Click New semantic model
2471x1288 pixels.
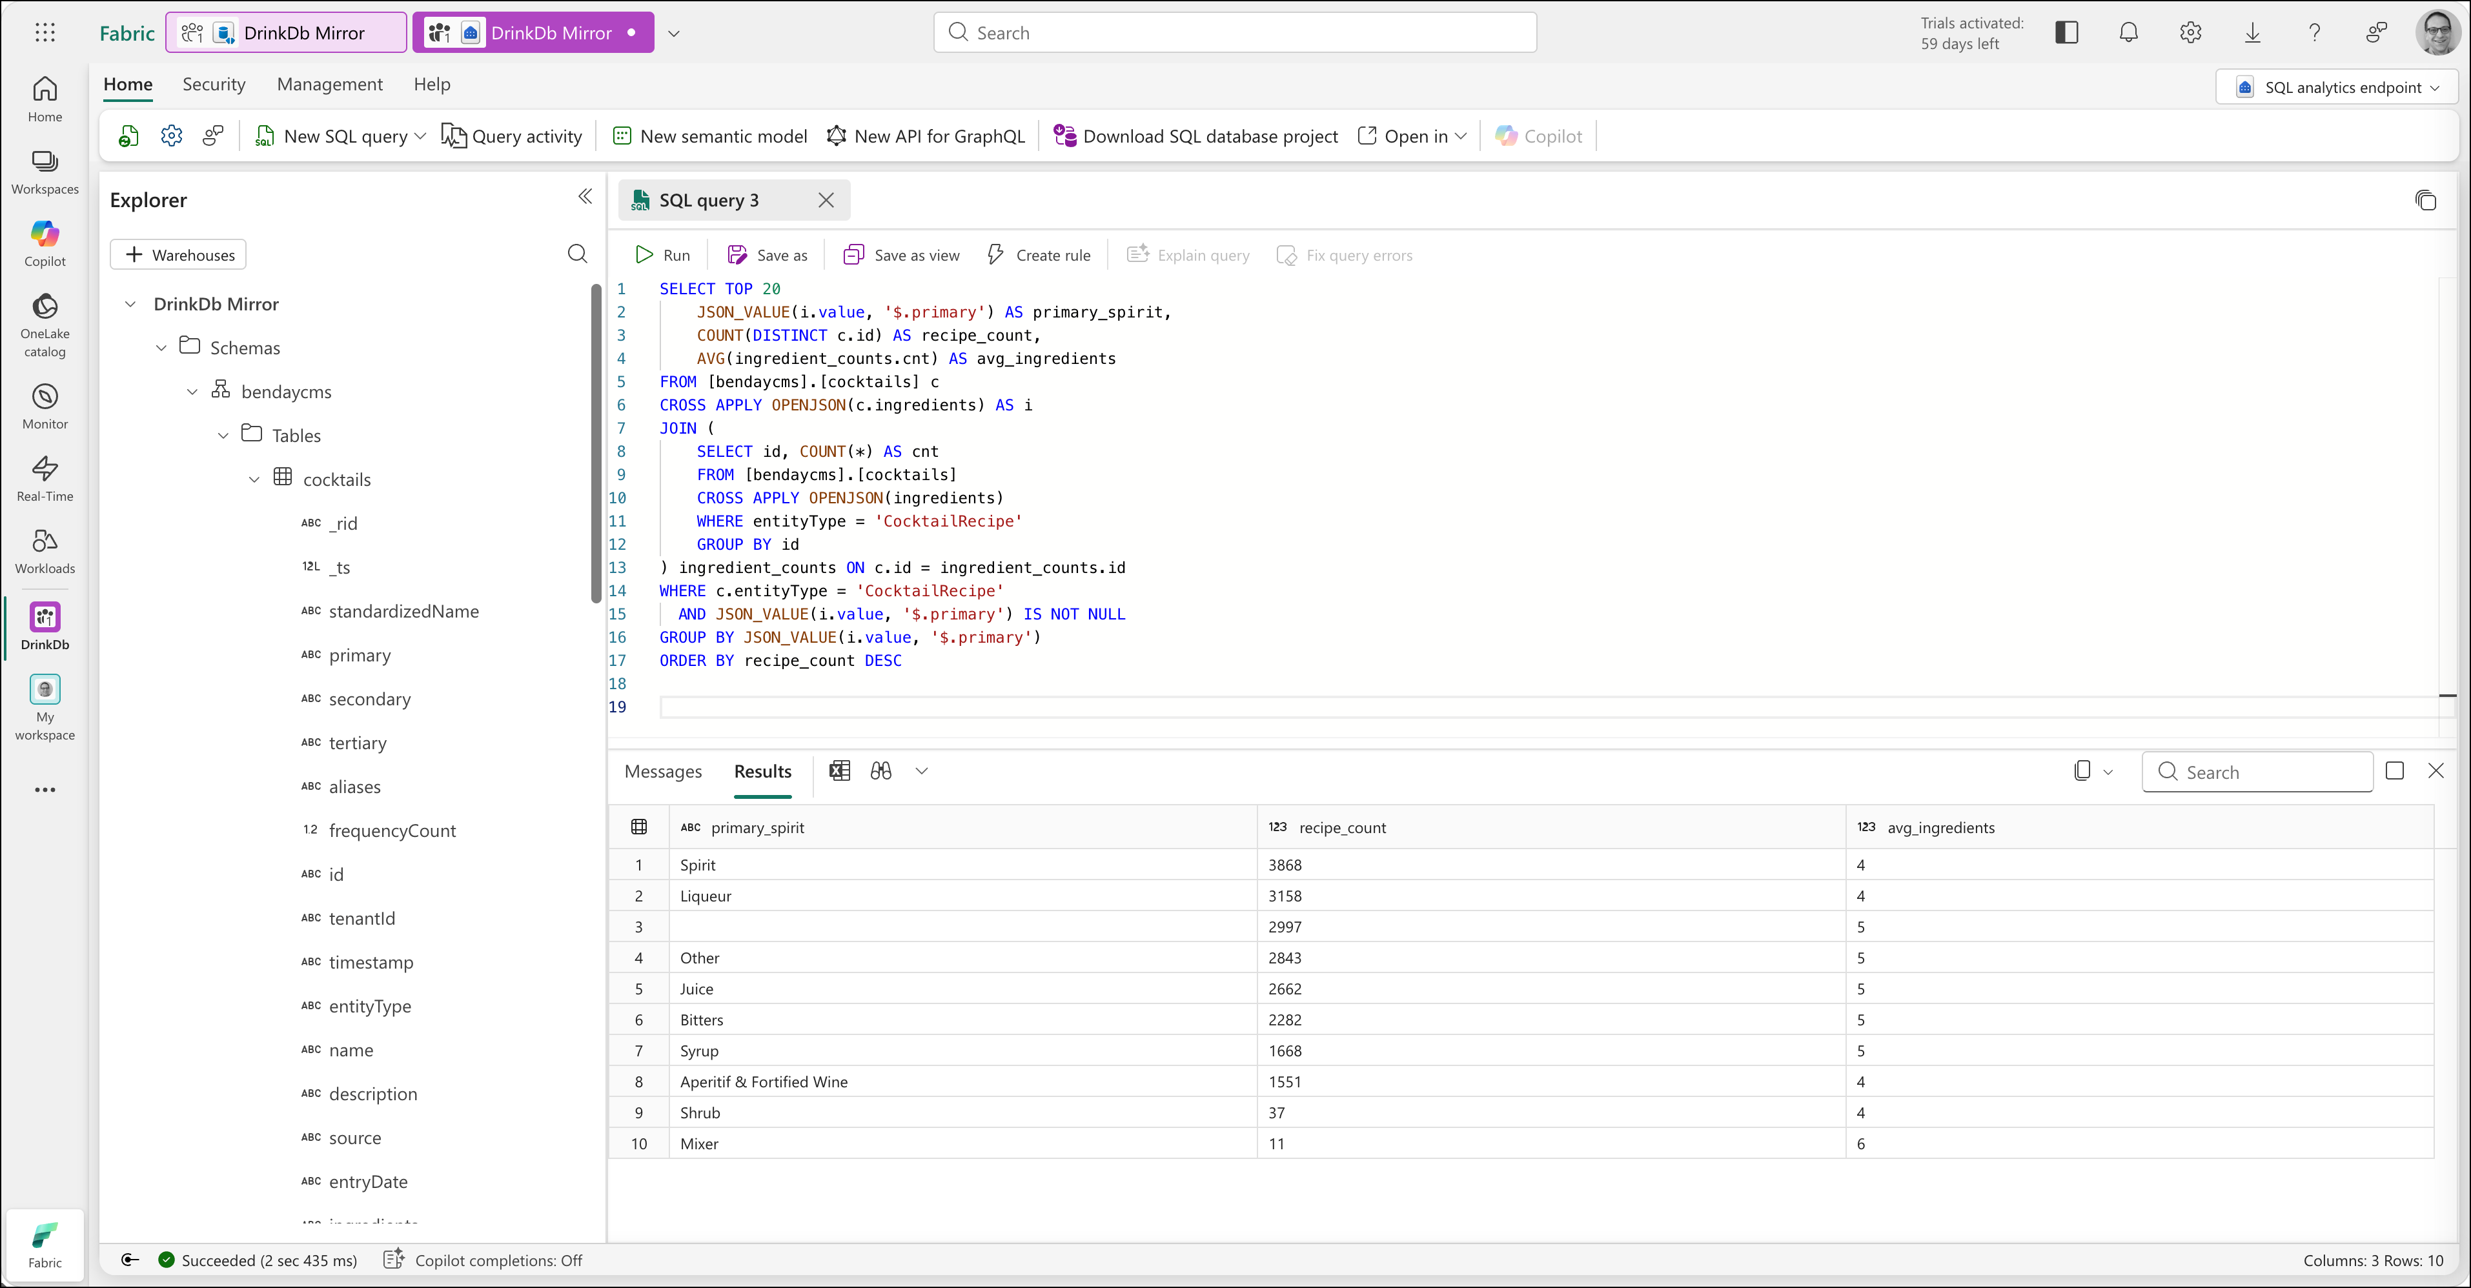point(710,136)
